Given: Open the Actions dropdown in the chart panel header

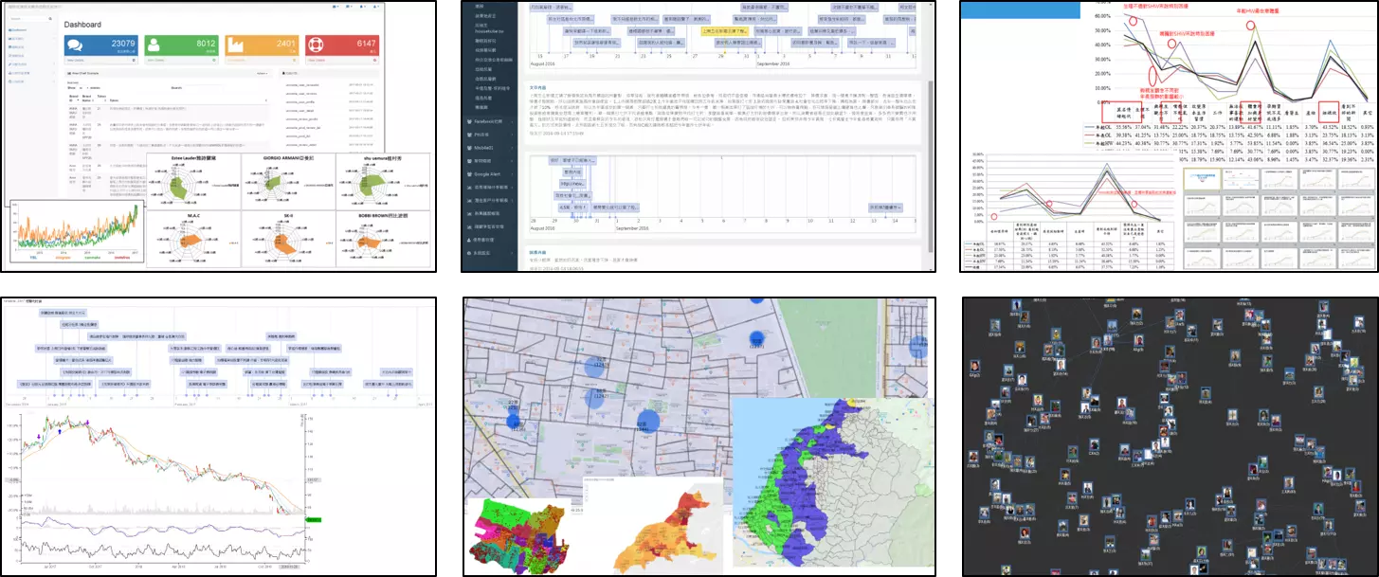Looking at the screenshot, I should pos(263,73).
